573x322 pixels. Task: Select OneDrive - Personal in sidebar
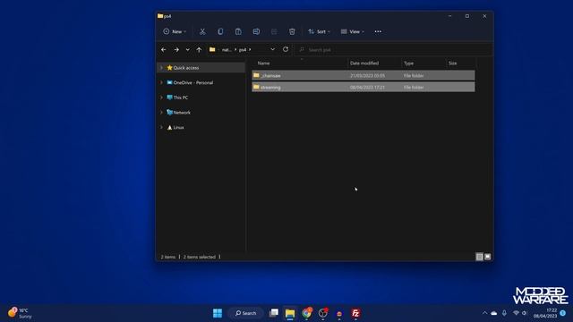tap(193, 83)
